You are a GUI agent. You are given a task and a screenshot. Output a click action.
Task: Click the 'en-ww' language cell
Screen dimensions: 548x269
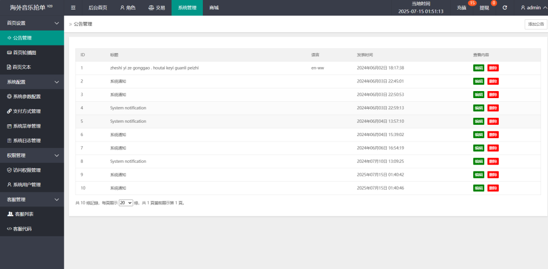(317, 68)
